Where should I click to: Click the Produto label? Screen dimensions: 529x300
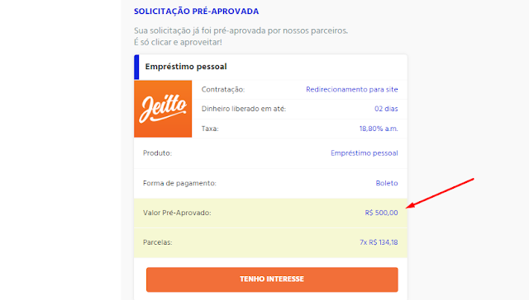pyautogui.click(x=157, y=153)
